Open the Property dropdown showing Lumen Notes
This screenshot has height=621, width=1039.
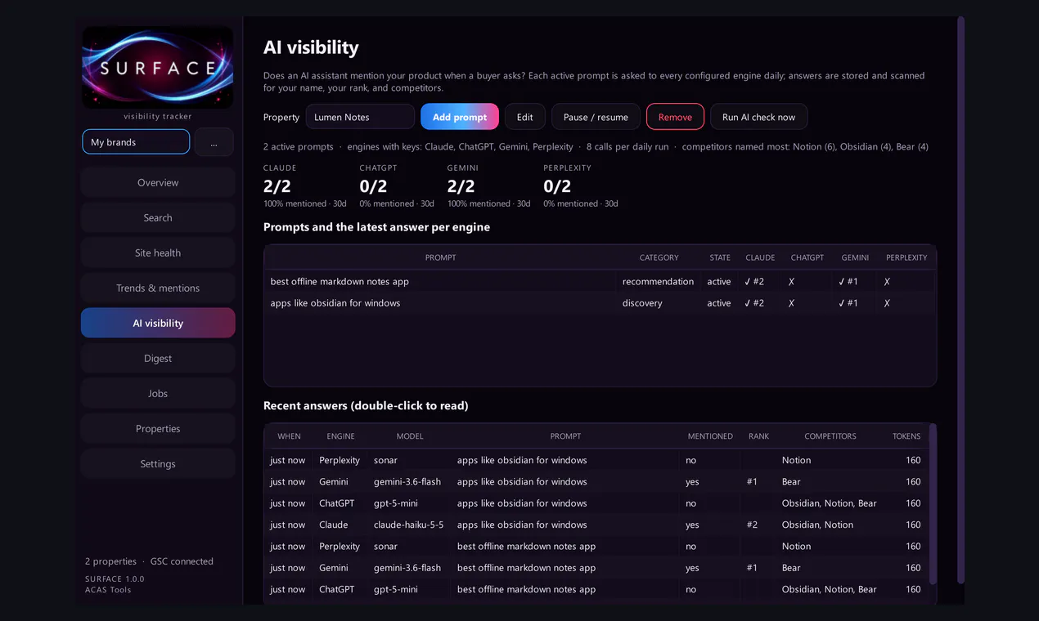[360, 117]
